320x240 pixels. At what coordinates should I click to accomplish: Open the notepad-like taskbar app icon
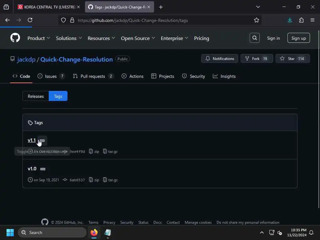click(107, 232)
